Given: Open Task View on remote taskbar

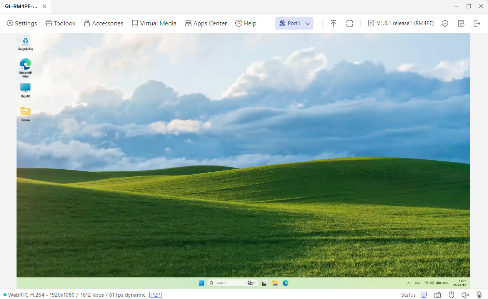Looking at the screenshot, I should pos(264,283).
